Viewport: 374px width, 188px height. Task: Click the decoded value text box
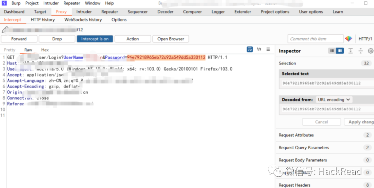(327, 109)
